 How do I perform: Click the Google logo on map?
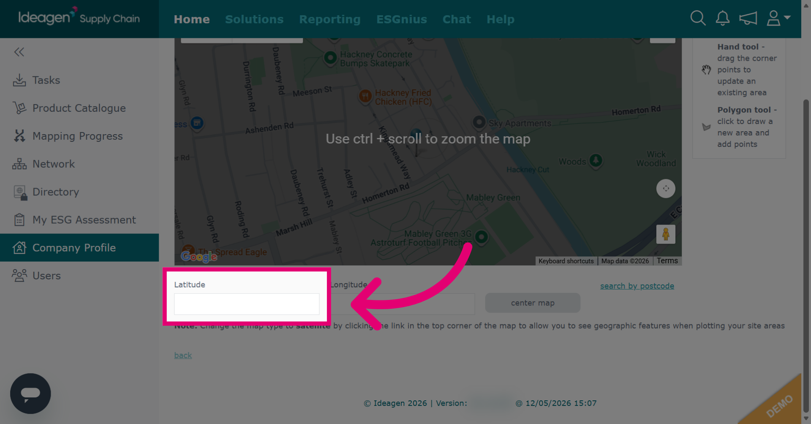(199, 257)
